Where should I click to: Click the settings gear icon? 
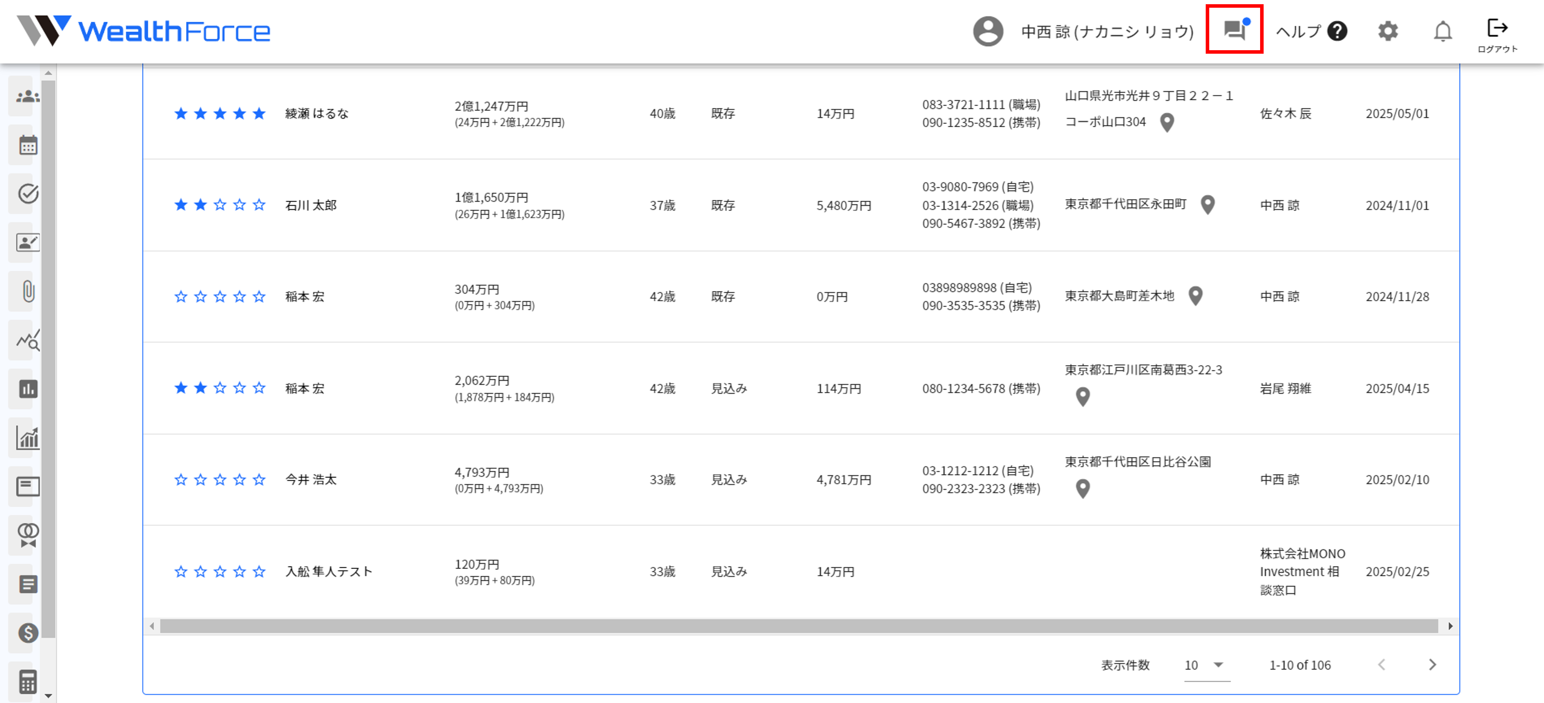pos(1387,31)
